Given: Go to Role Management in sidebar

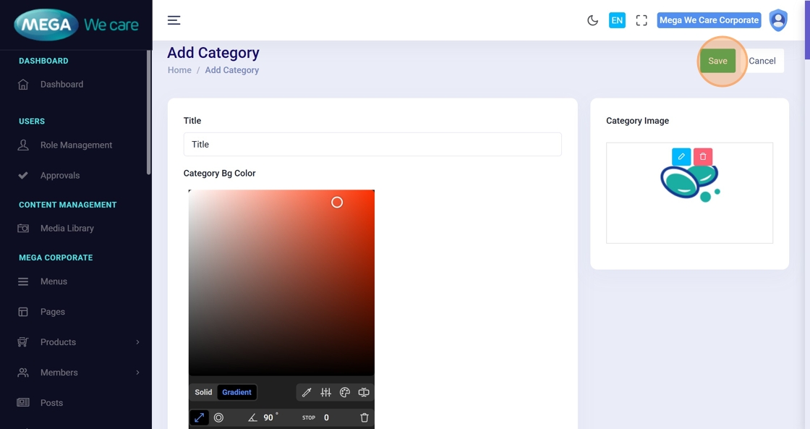Looking at the screenshot, I should click(76, 145).
